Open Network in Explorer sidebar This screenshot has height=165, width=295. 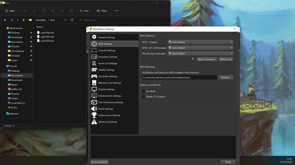coord(12,114)
